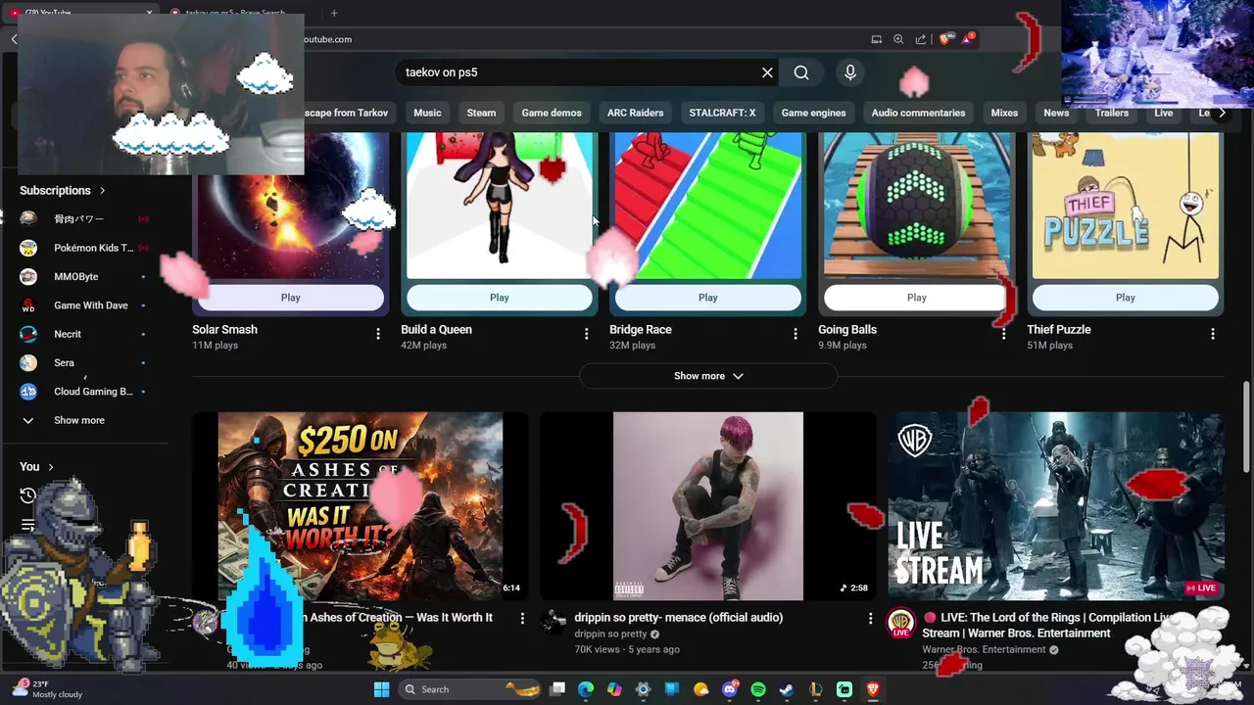
Task: Click the install/cast icon in the address bar
Action: (876, 39)
